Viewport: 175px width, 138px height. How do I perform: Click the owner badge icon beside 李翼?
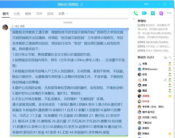tap(170, 64)
